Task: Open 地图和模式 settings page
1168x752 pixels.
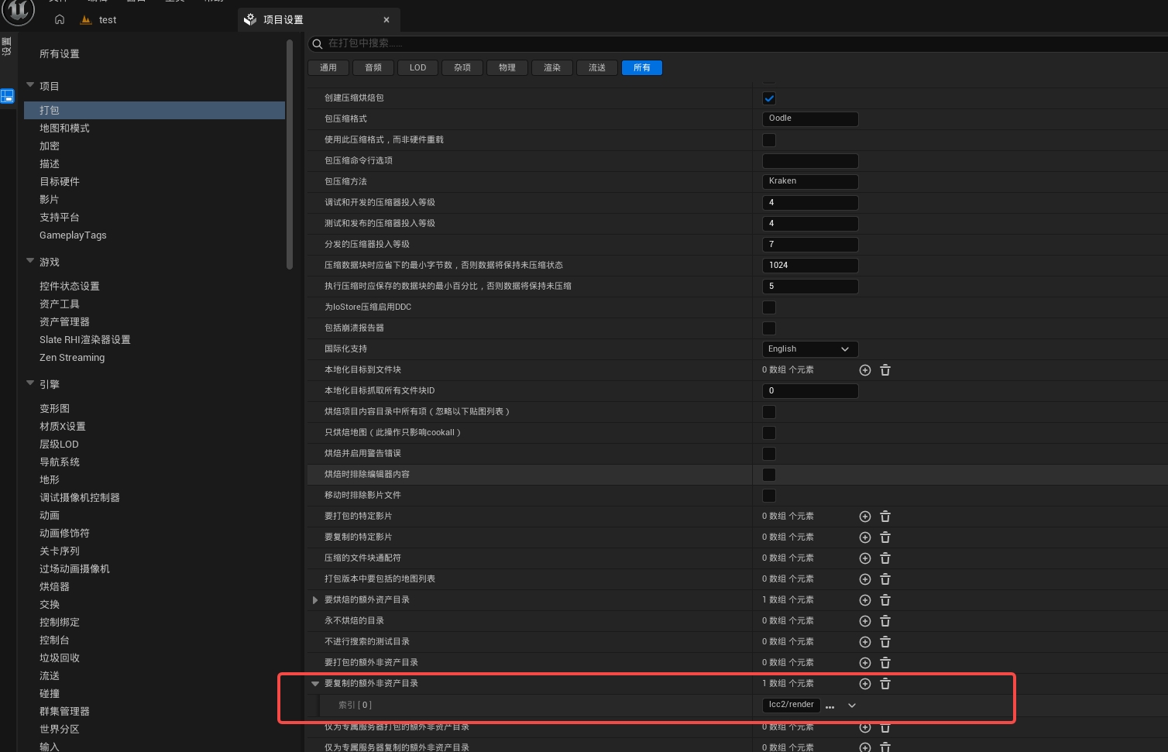Action: pos(64,129)
